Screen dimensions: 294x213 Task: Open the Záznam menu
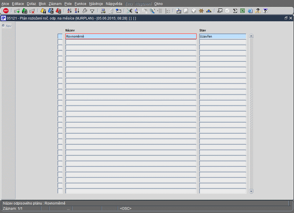(x=55, y=4)
